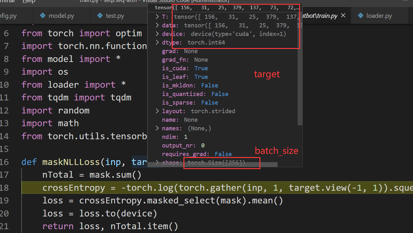Expand the shape torch.Size entry

click(157, 163)
